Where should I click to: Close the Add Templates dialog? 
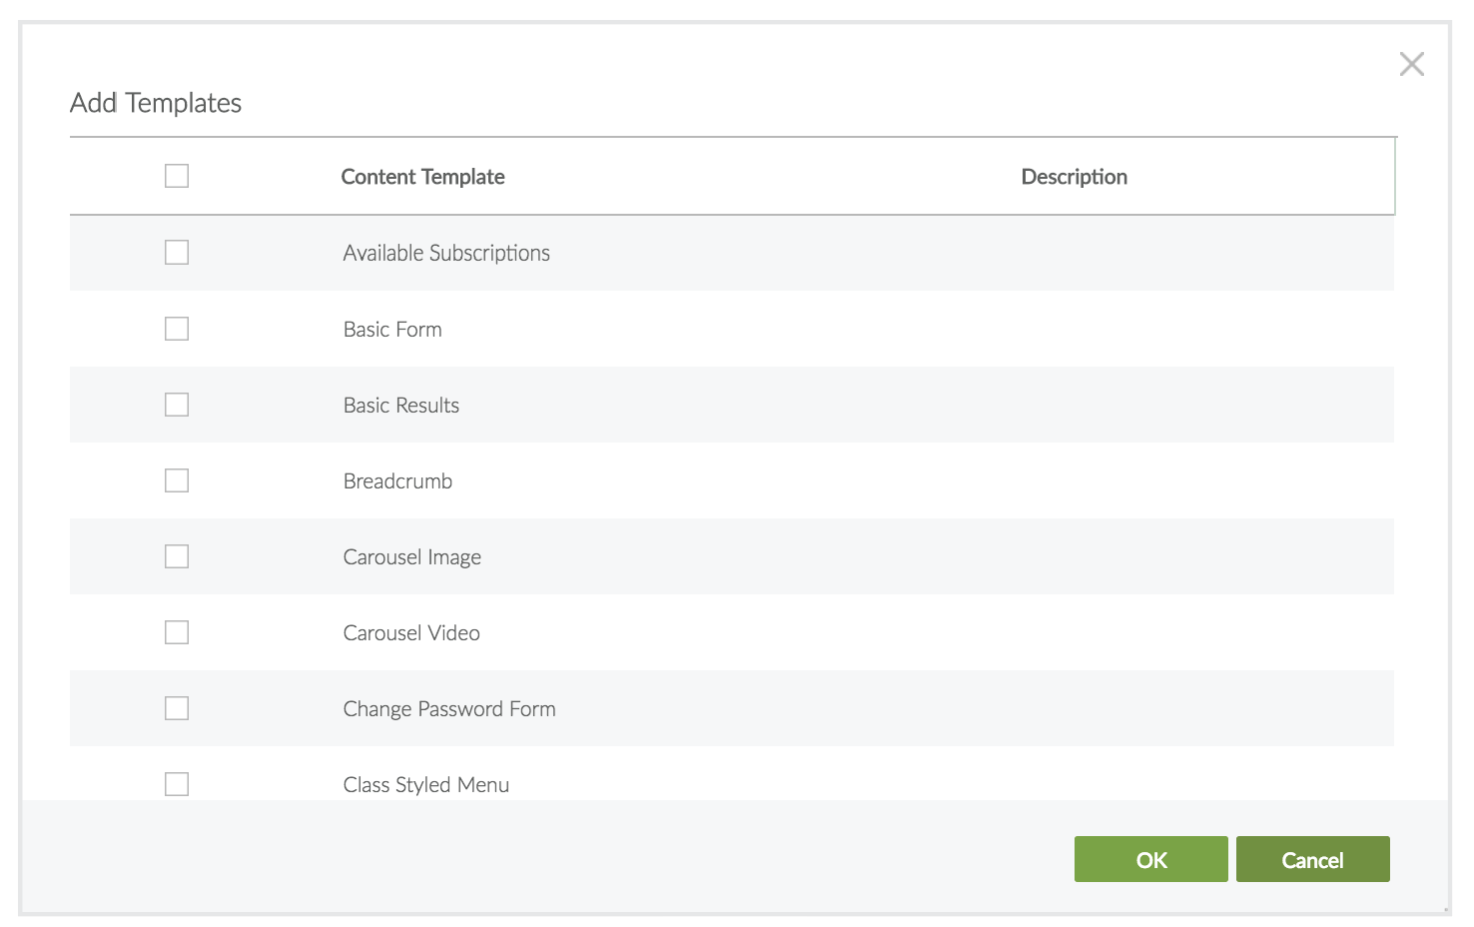pyautogui.click(x=1411, y=65)
